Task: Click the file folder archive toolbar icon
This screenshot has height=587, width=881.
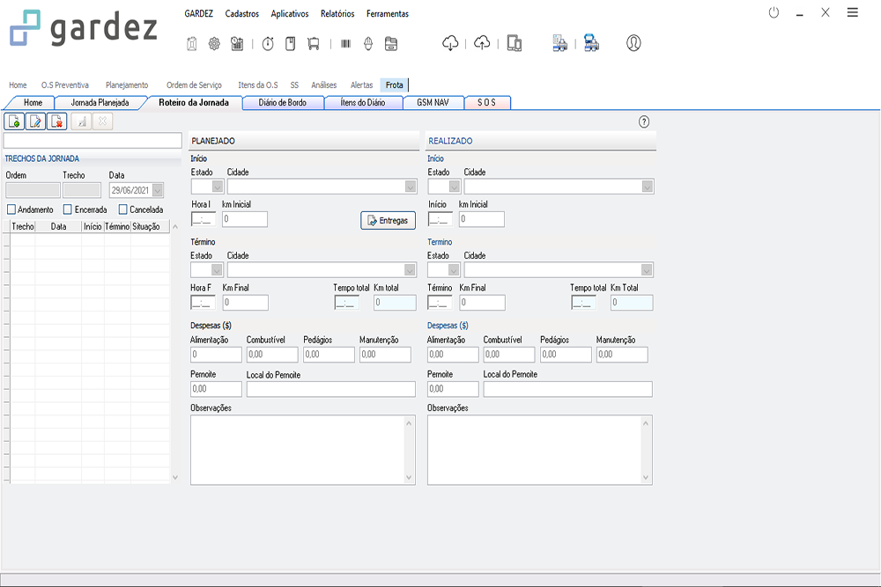Action: [x=391, y=43]
